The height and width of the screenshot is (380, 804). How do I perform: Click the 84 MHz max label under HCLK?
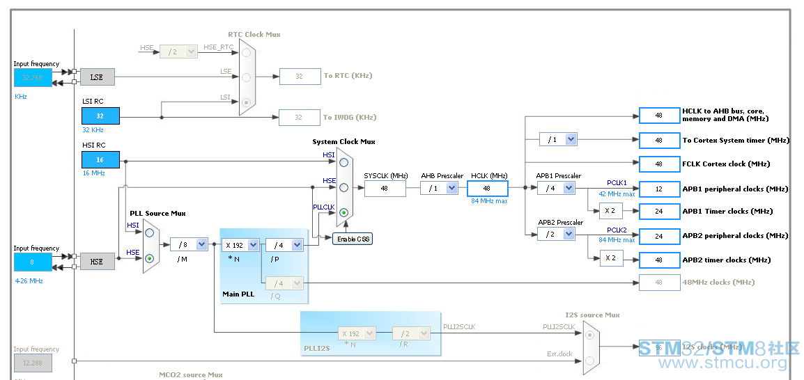489,200
